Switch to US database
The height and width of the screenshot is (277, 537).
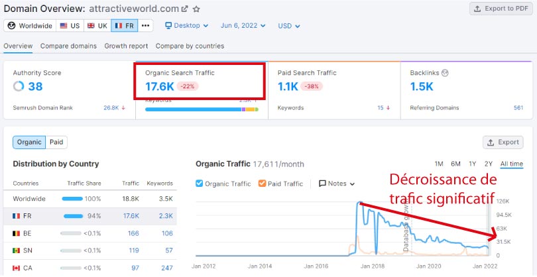pyautogui.click(x=70, y=26)
